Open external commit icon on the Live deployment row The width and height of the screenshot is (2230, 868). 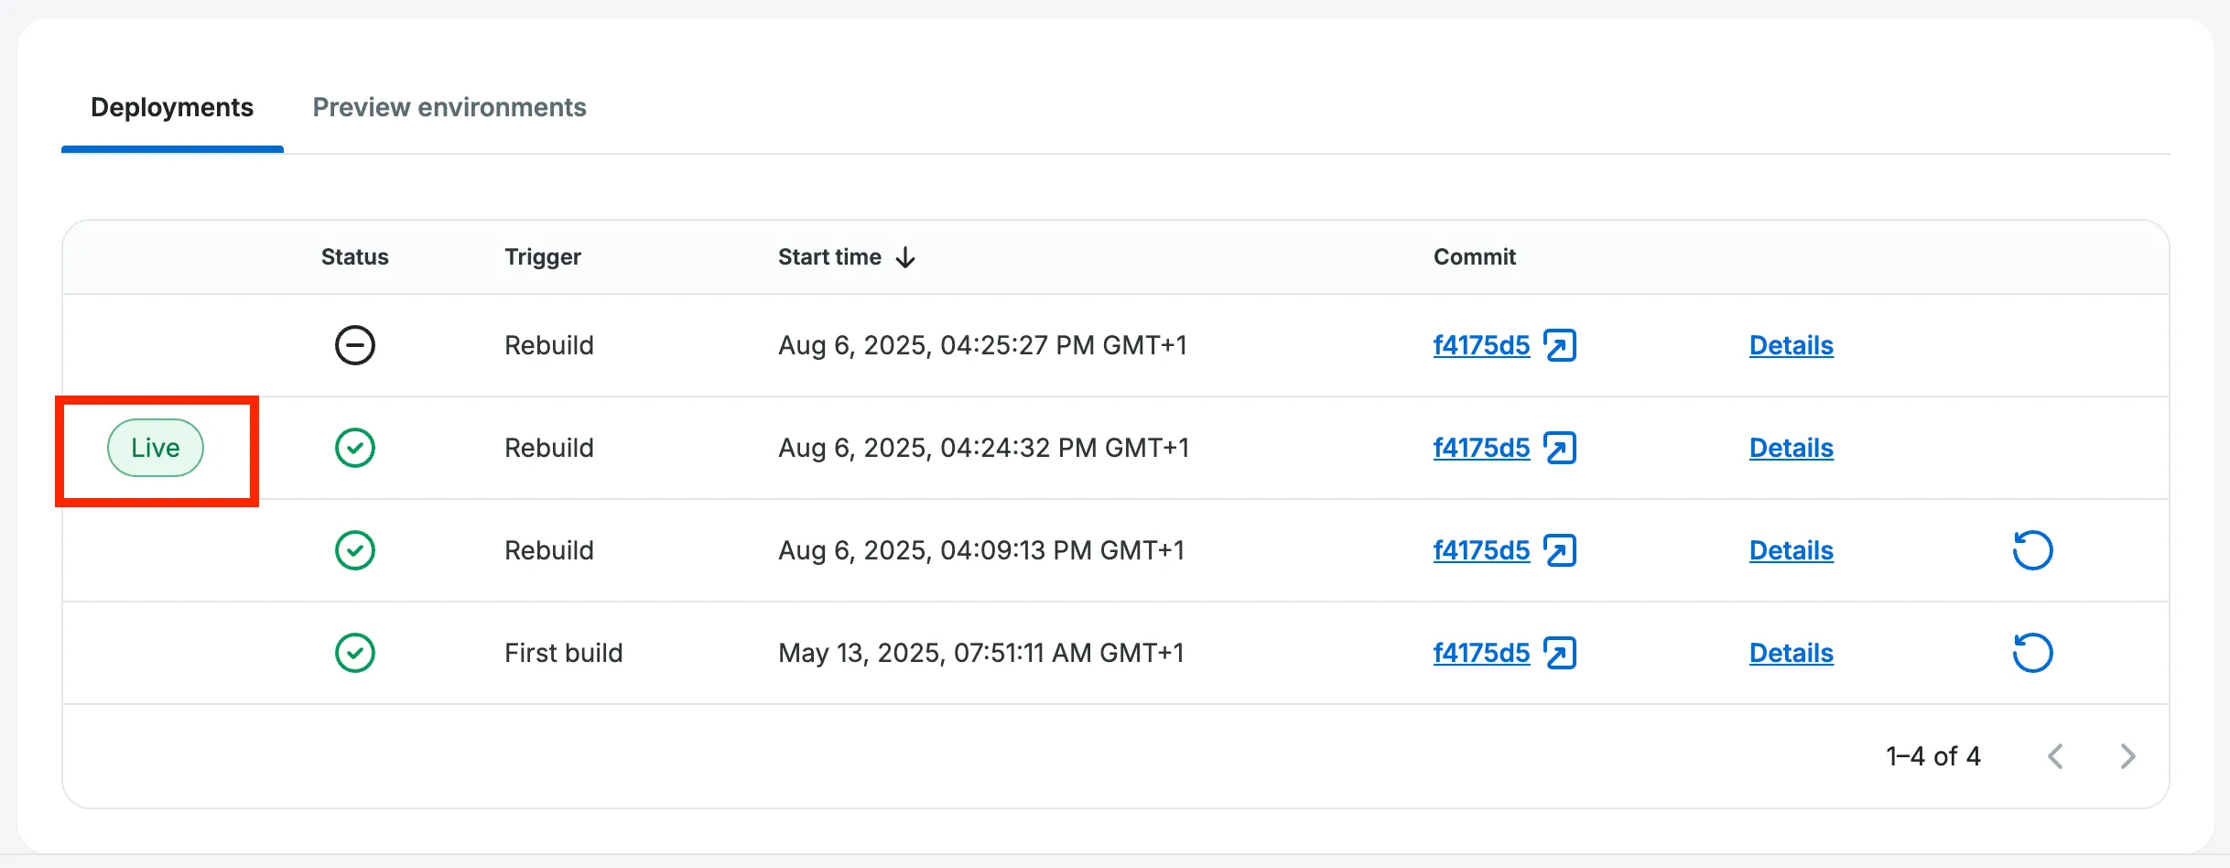pyautogui.click(x=1559, y=448)
